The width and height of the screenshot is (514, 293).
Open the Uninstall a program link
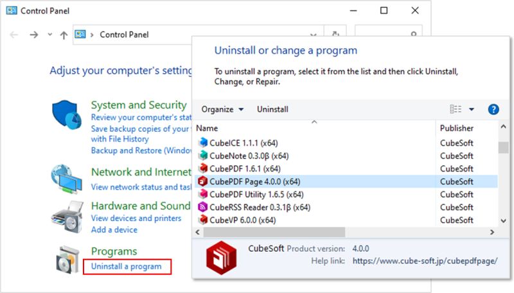click(x=126, y=266)
